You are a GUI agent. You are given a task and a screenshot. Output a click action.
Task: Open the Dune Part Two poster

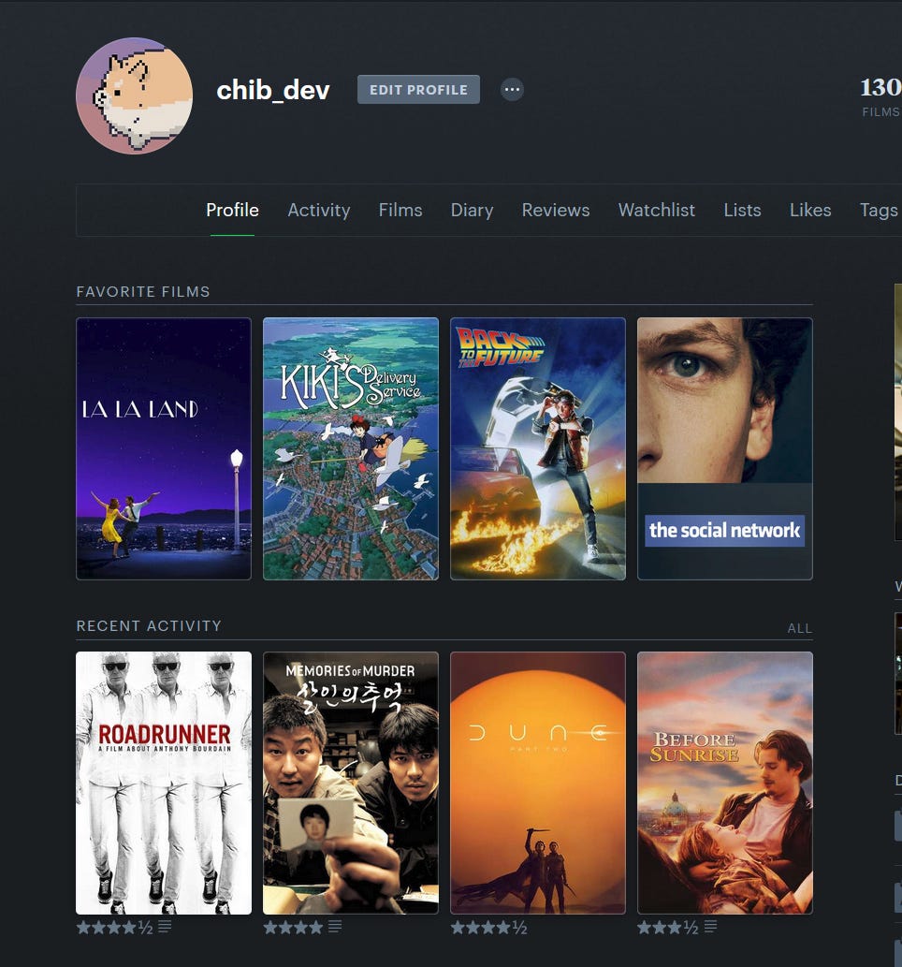538,784
